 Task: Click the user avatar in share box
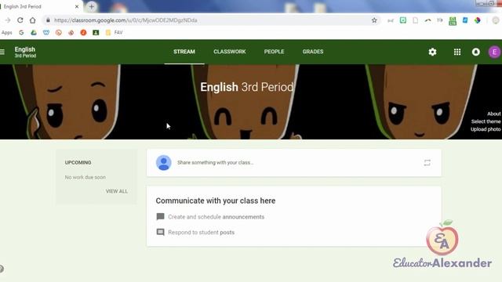click(164, 163)
